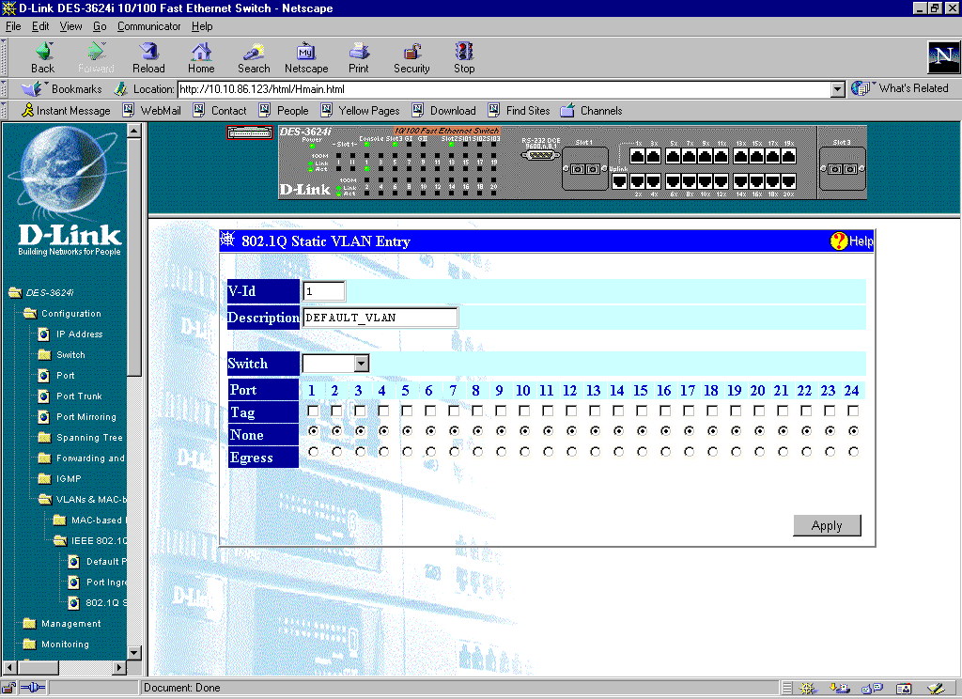Open the View menu
Screen dimensions: 962x699
click(x=70, y=26)
